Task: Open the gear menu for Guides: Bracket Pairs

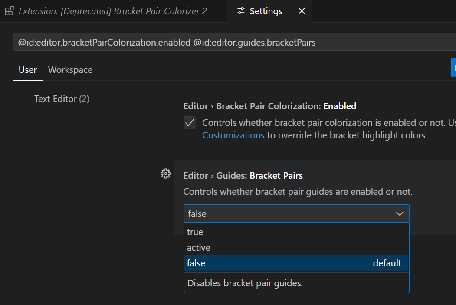Action: pyautogui.click(x=165, y=174)
